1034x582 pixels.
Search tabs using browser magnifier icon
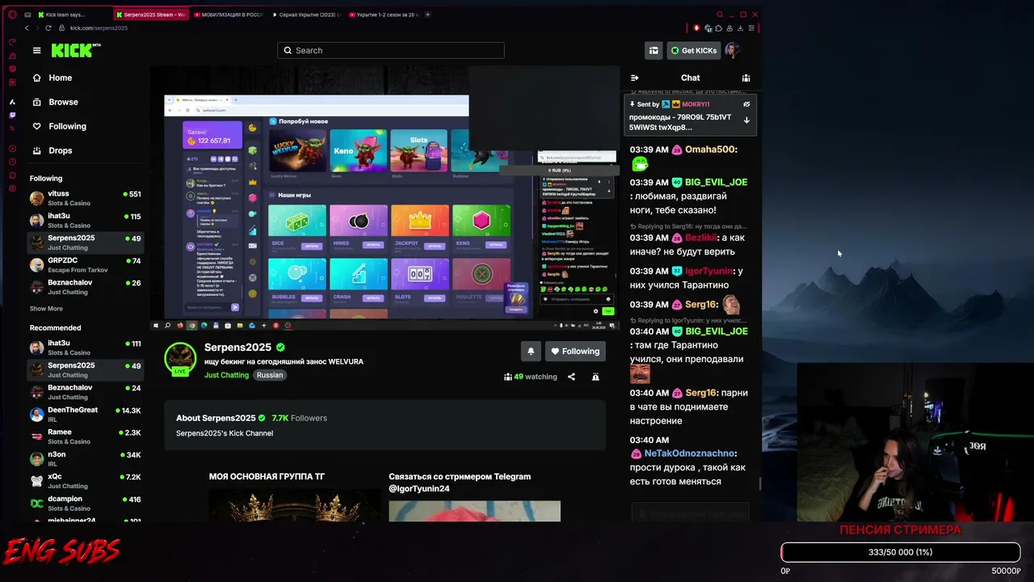(720, 15)
